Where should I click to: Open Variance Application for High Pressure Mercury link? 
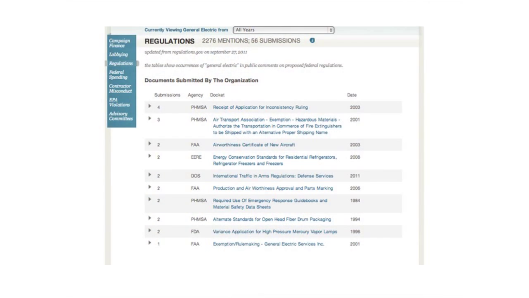(x=275, y=232)
